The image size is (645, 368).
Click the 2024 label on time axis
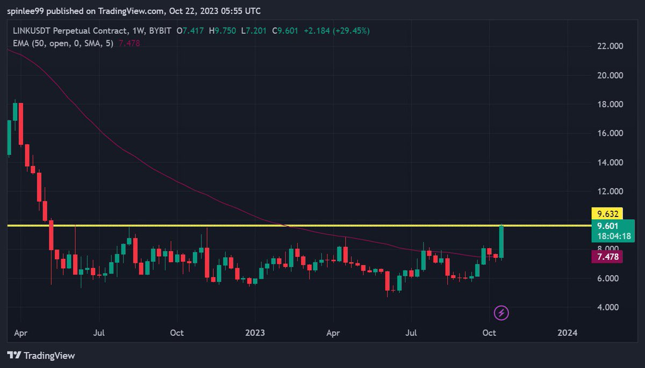(x=568, y=333)
